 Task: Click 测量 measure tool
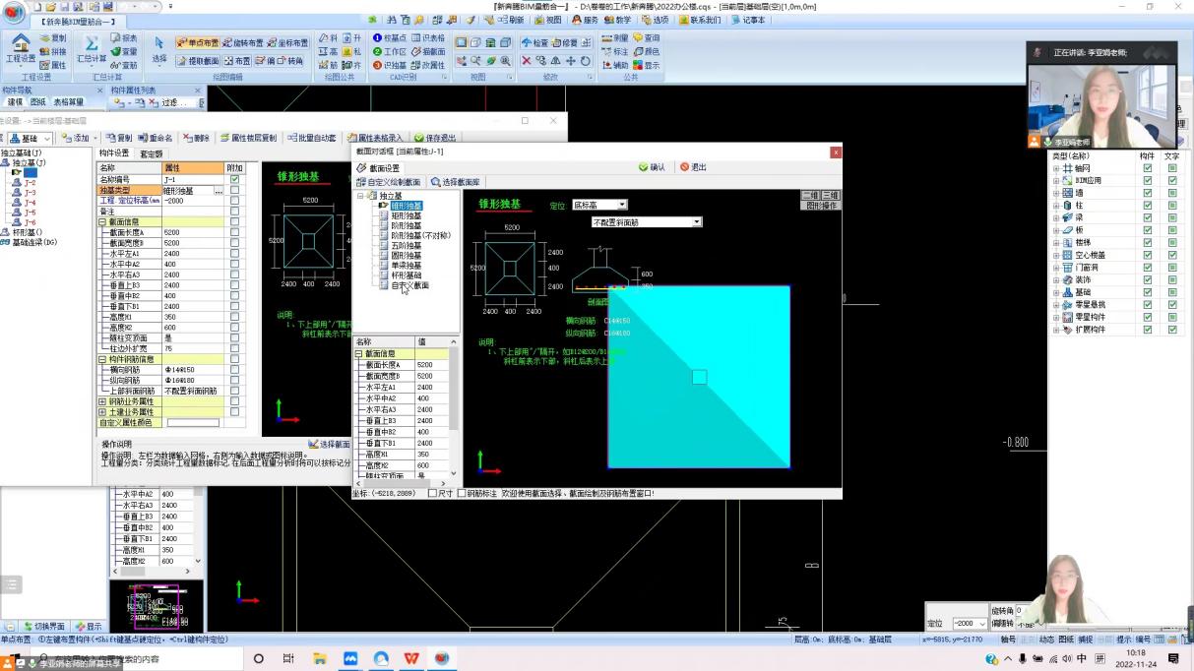pyautogui.click(x=615, y=38)
